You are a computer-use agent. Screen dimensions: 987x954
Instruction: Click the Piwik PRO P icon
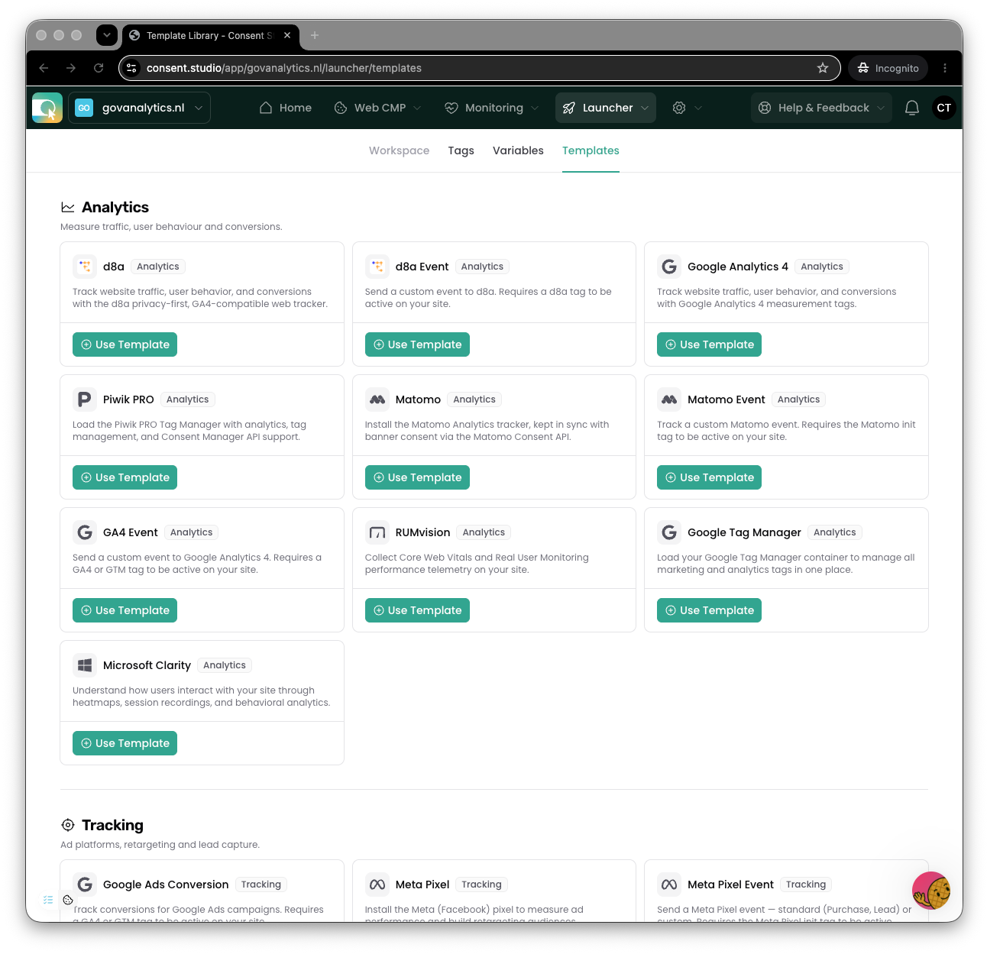click(x=85, y=399)
